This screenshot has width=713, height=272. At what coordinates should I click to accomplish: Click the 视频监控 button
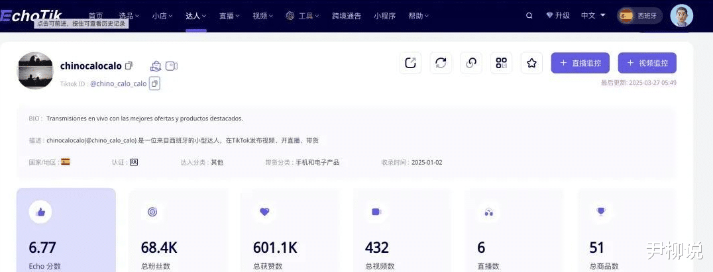[647, 63]
